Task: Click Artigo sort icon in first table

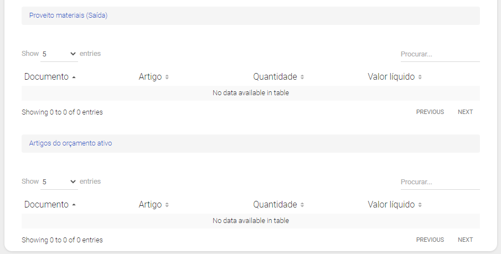Action: 167,77
